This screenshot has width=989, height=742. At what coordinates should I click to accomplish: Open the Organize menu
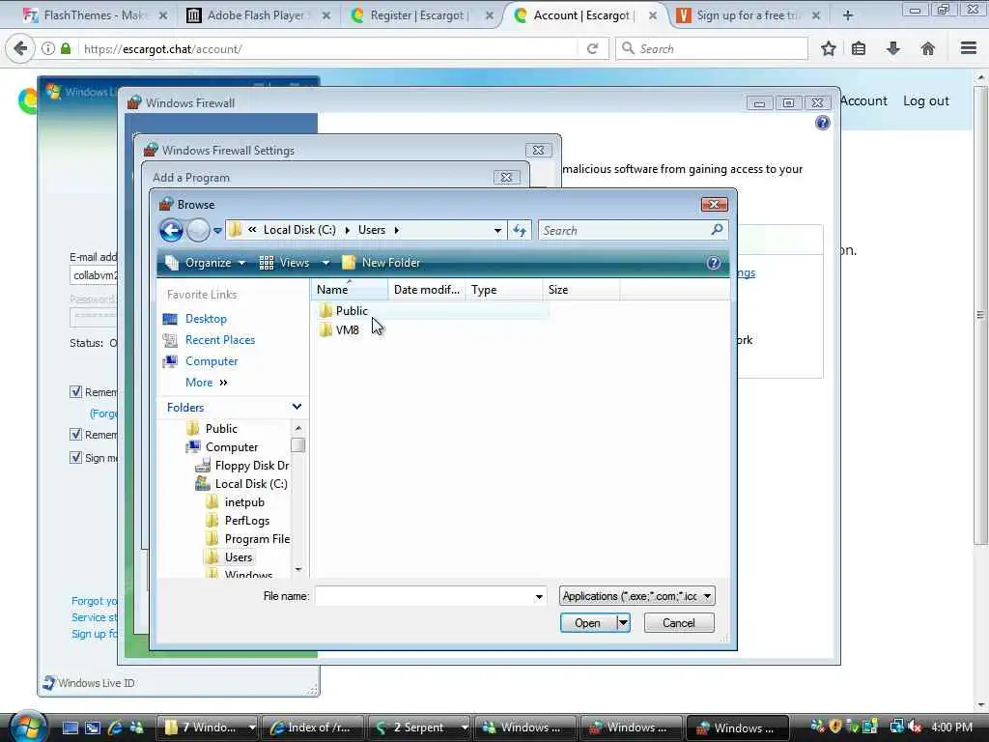(205, 263)
